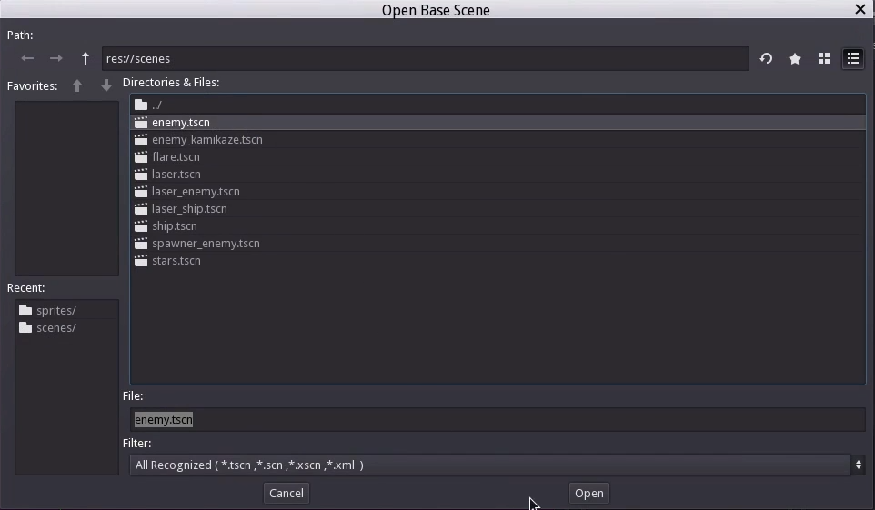Screen dimensions: 875x510
Task: Select laser_ship.tscn file
Action: pyautogui.click(x=498, y=209)
